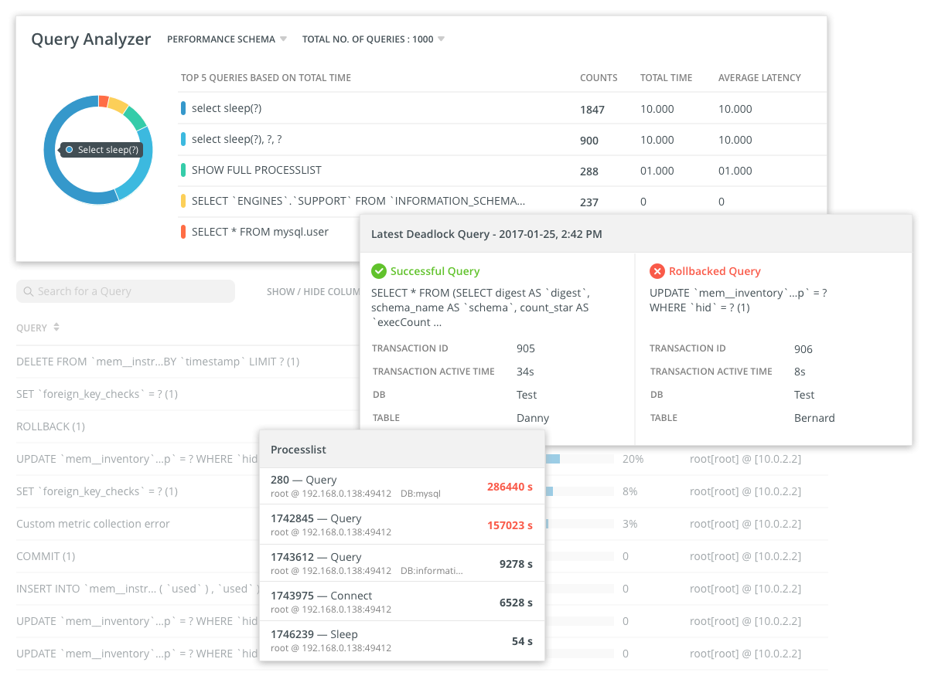
Task: Select the select sleep(?) query row
Action: click(502, 109)
